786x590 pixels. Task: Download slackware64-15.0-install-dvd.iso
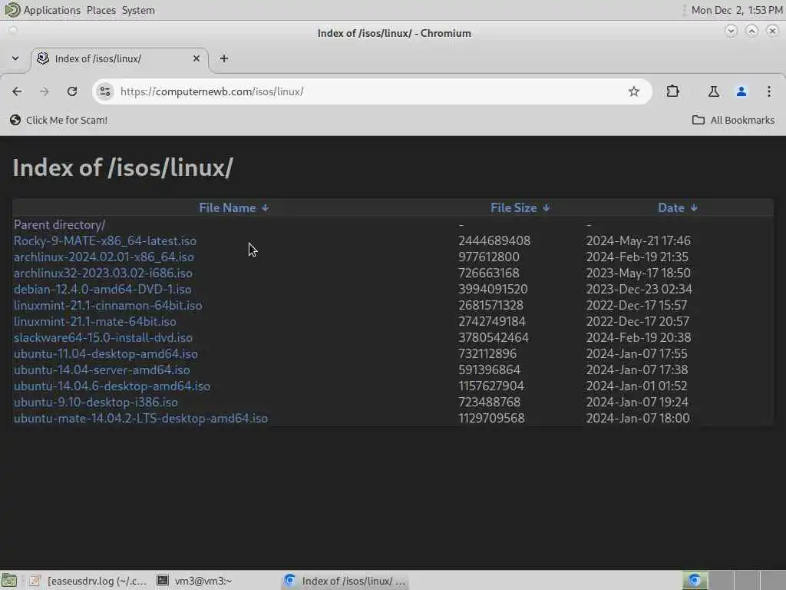click(103, 337)
